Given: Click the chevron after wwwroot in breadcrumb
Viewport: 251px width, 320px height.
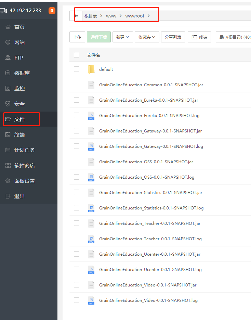Looking at the screenshot, I should pos(149,16).
